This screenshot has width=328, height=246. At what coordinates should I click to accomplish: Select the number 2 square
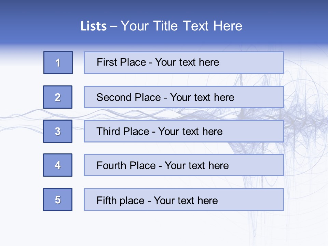(58, 97)
